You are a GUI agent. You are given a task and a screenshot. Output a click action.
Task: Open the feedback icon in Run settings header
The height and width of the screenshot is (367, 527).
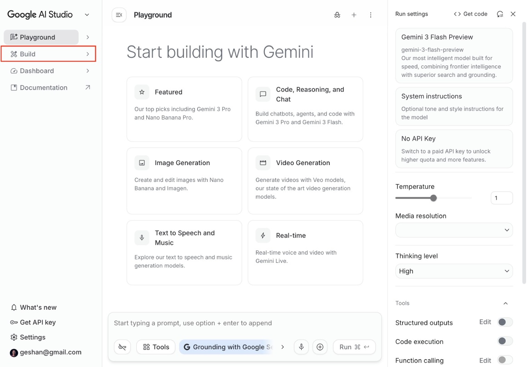coord(500,14)
